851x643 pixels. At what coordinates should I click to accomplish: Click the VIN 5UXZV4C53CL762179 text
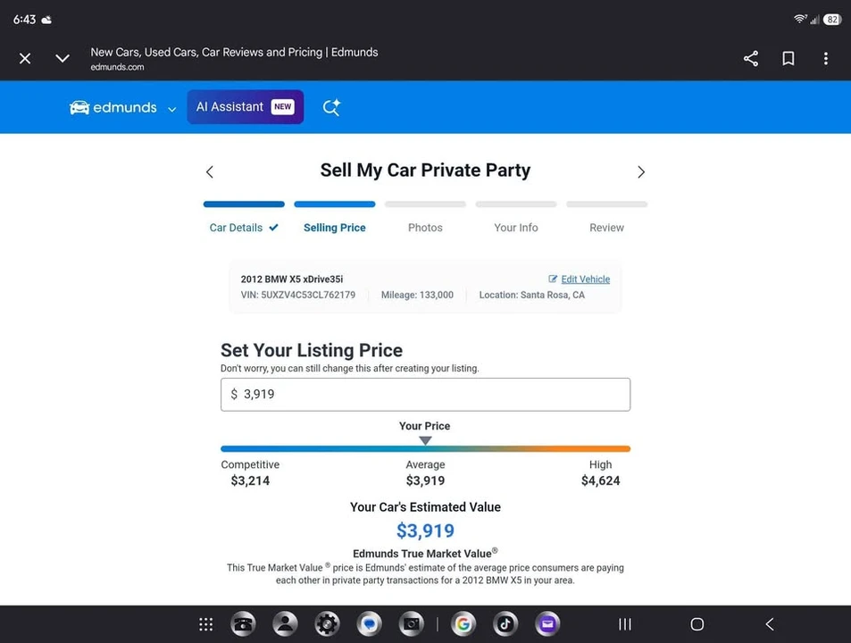coord(298,295)
